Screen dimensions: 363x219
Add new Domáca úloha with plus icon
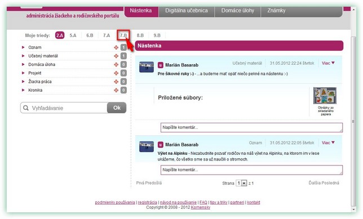click(x=116, y=65)
